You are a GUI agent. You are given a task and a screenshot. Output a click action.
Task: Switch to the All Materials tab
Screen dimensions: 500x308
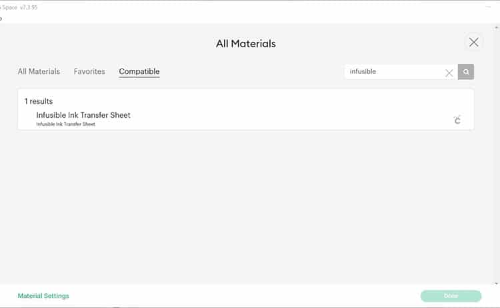click(x=39, y=71)
